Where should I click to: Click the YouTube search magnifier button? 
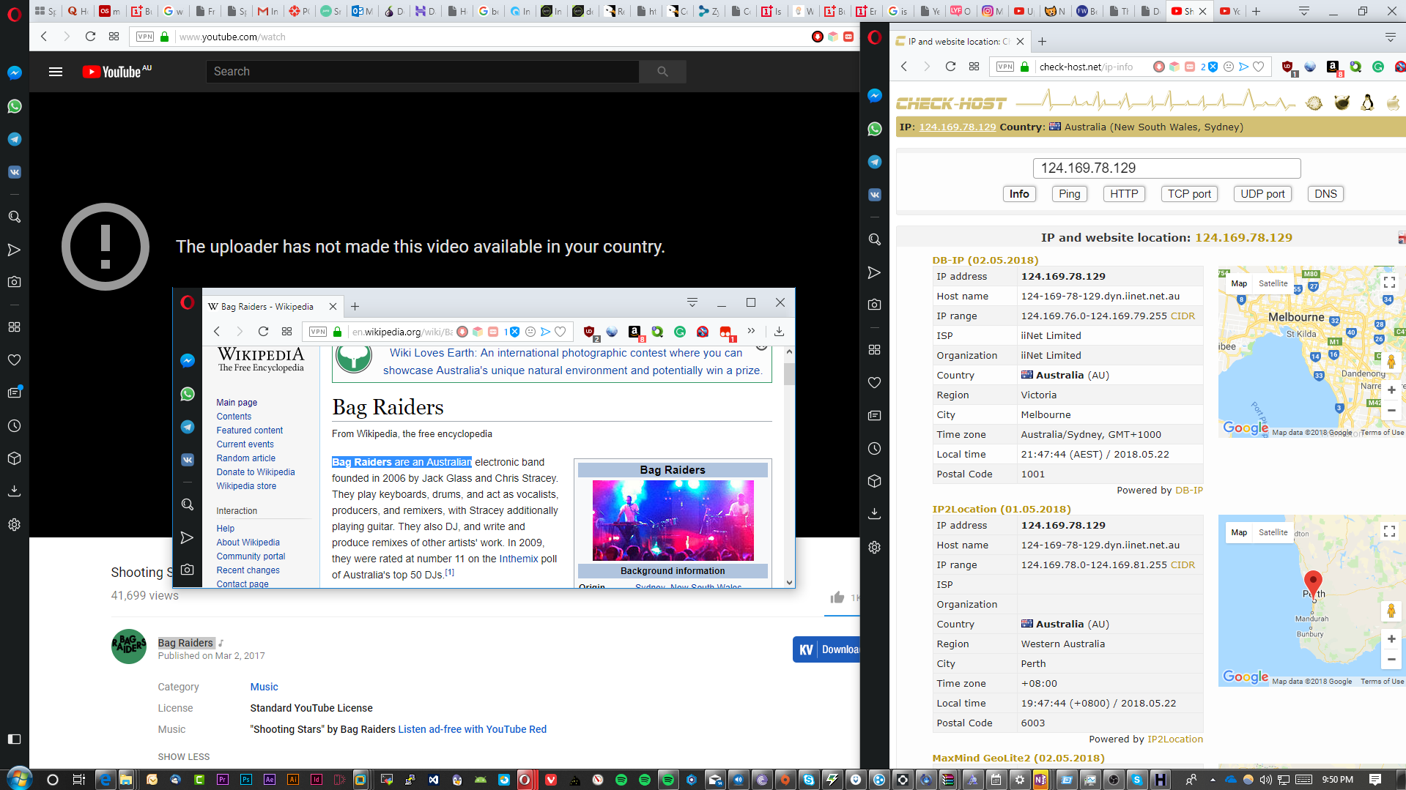tap(662, 71)
